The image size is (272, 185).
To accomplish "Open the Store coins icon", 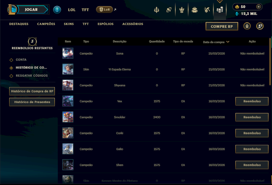I will click(x=220, y=10).
